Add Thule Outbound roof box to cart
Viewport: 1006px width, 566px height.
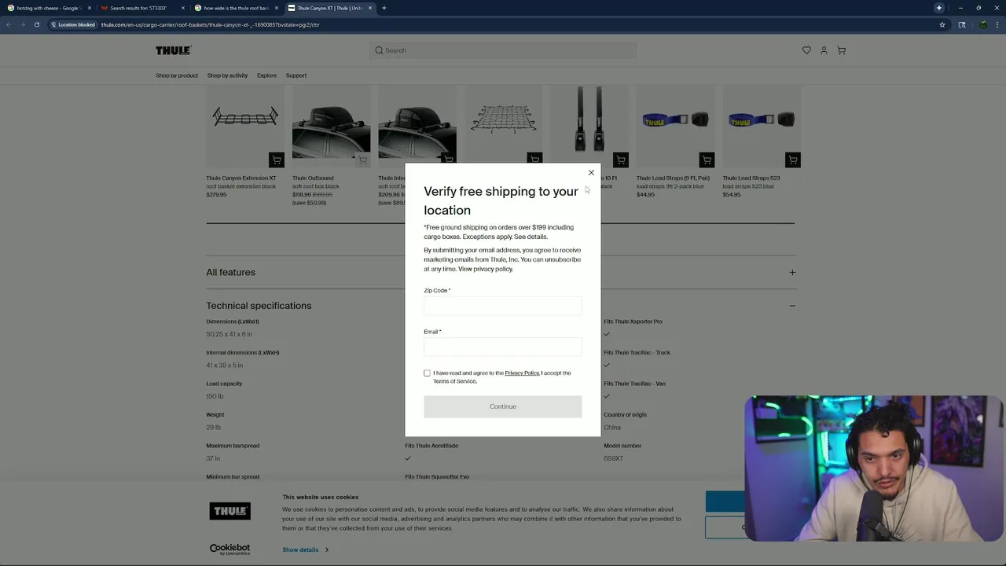coord(362,160)
